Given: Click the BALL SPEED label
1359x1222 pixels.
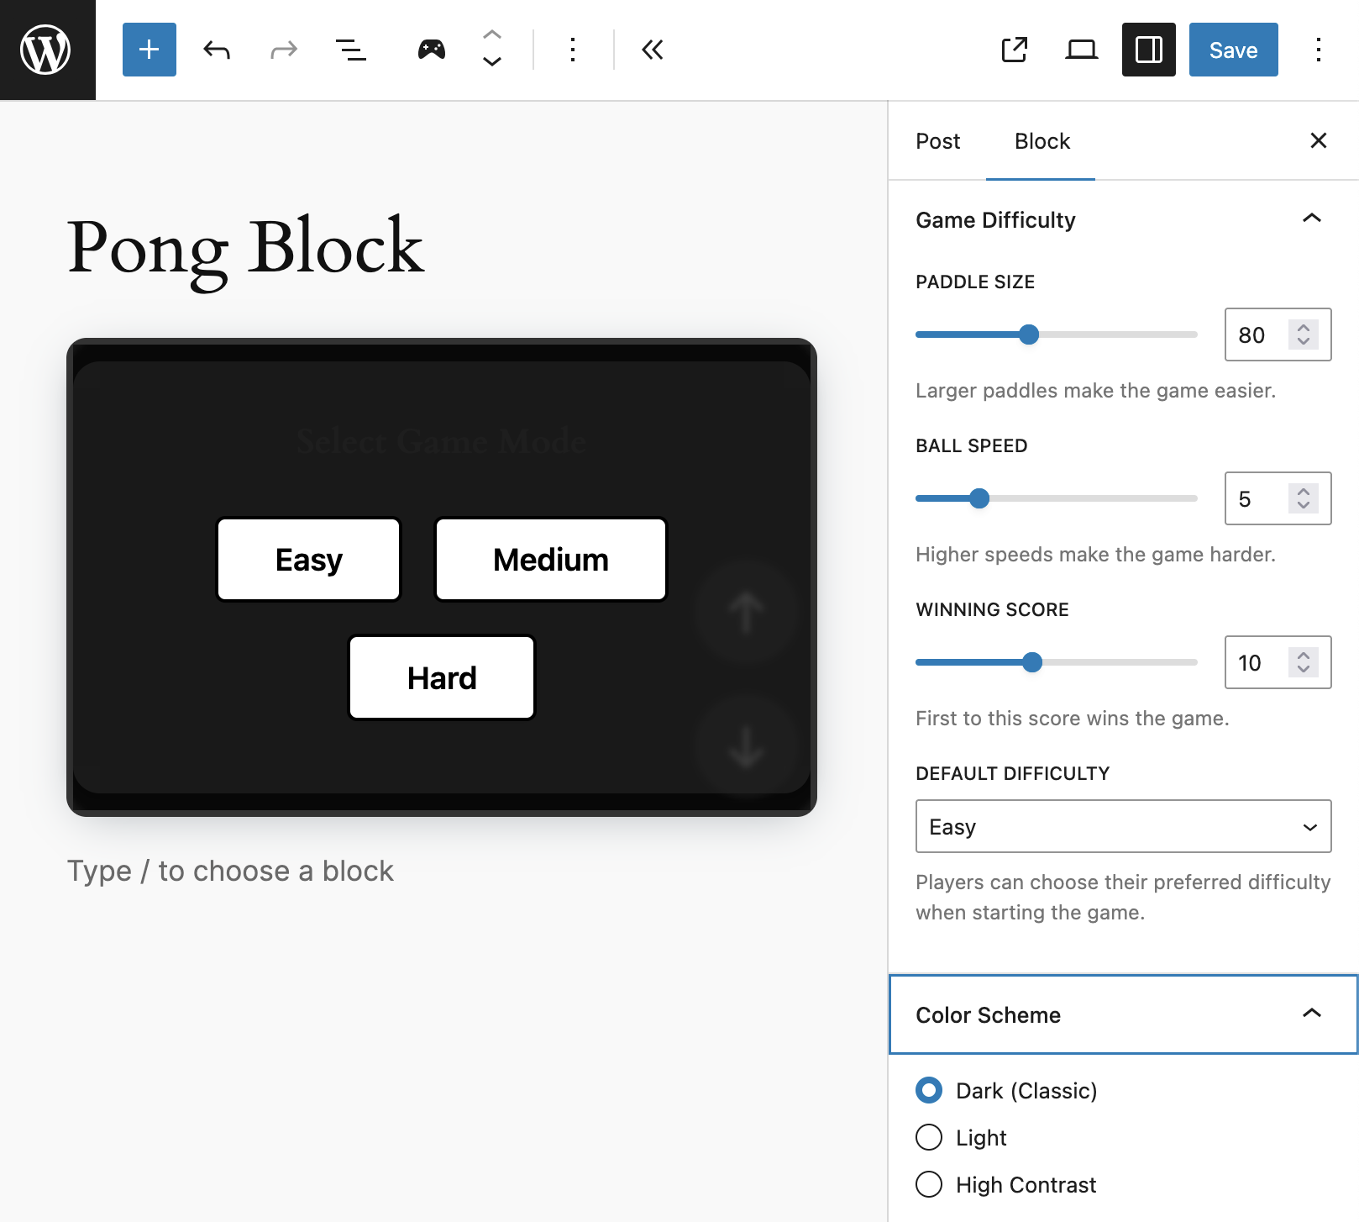Looking at the screenshot, I should 972,446.
